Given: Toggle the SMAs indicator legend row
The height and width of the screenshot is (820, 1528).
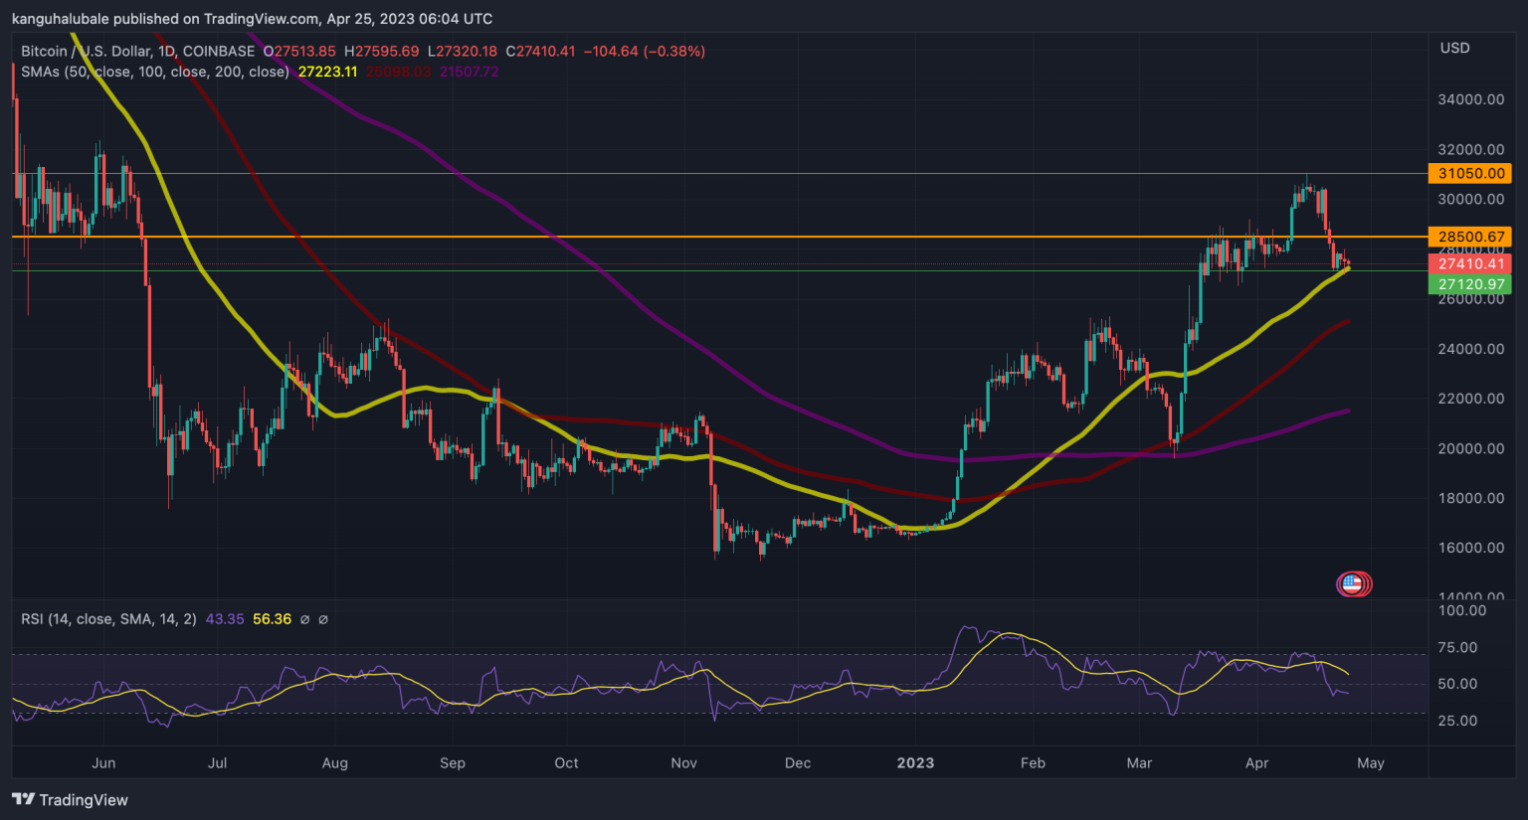Looking at the screenshot, I should coord(154,72).
